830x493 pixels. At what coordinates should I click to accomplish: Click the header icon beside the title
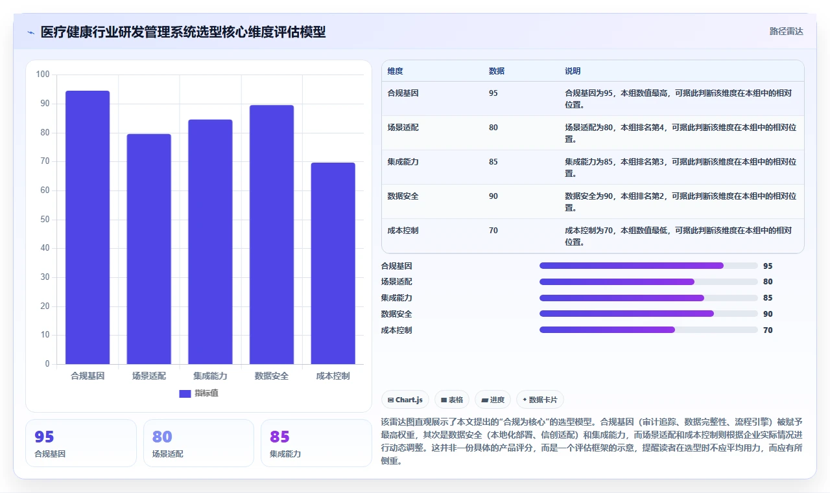[x=31, y=32]
